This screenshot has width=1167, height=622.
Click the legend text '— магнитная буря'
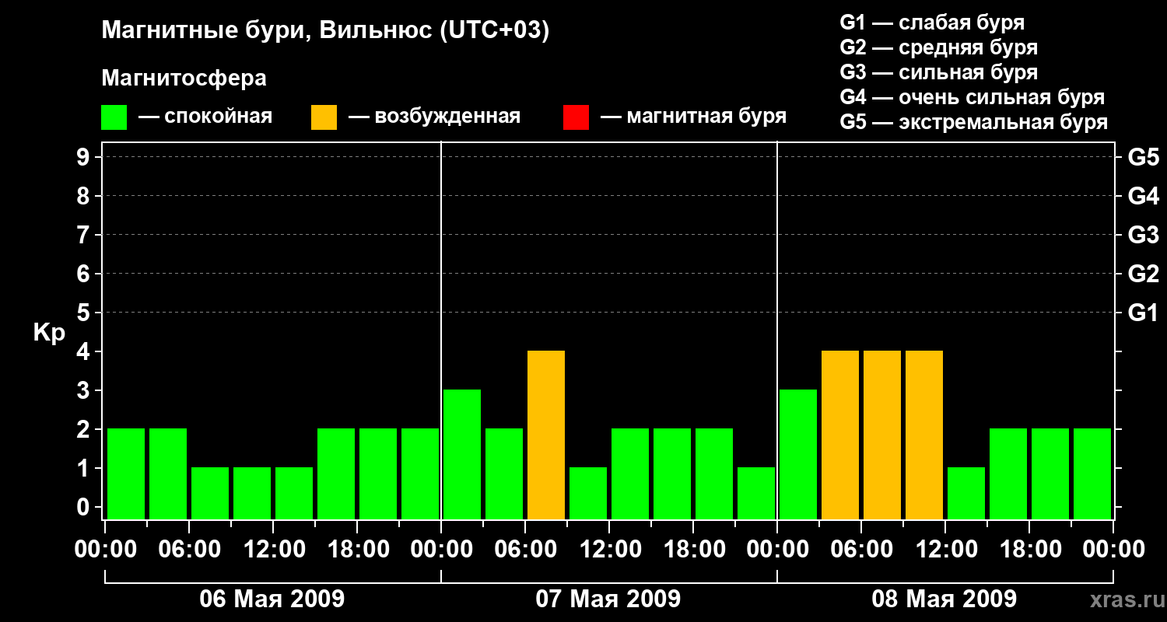tap(694, 117)
